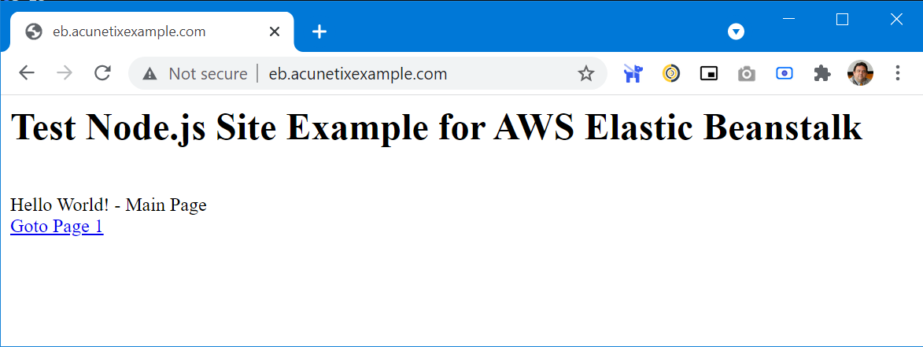Open Chrome's three-dot menu
Image resolution: width=923 pixels, height=347 pixels.
click(898, 74)
